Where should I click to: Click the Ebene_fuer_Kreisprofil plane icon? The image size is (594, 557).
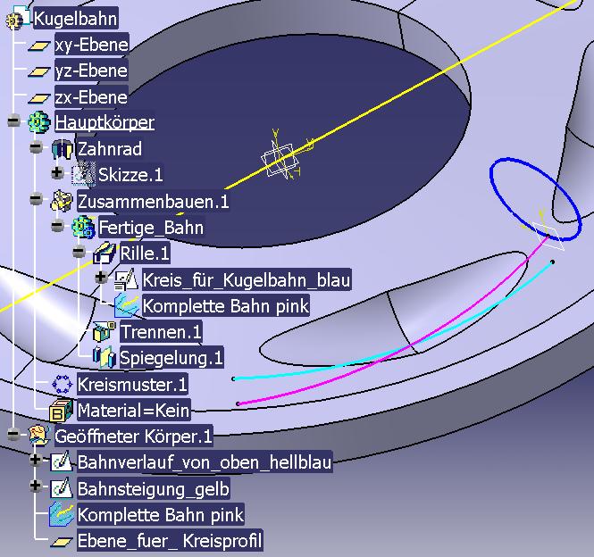(62, 542)
